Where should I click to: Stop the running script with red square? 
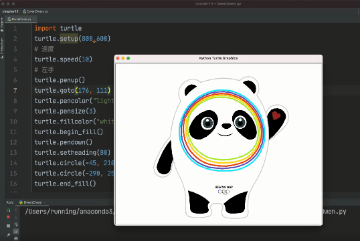[9, 217]
